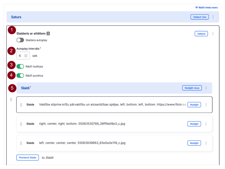Click the Rādīt rindu svaru link
The image size is (225, 169).
pyautogui.click(x=207, y=7)
